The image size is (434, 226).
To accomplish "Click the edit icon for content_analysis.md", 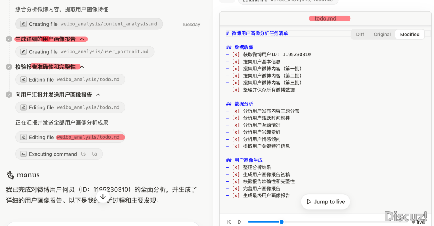I will pyautogui.click(x=24, y=24).
